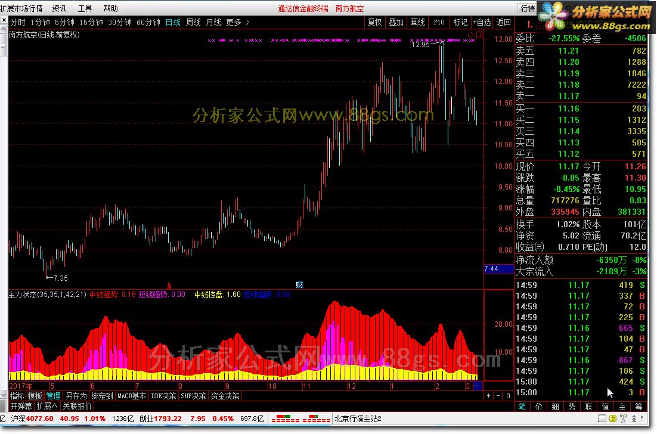Select the 60分钟 period
Viewport: 657px width, 434px height.
(x=148, y=22)
